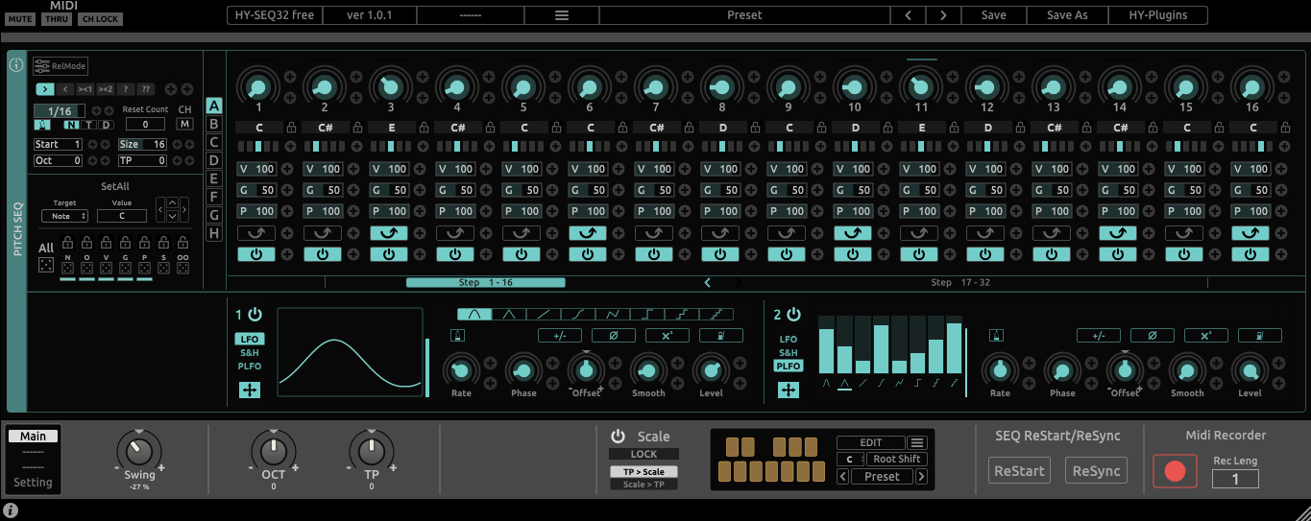The image size is (1311, 521).
Task: Click the ReStart button
Action: click(1019, 471)
